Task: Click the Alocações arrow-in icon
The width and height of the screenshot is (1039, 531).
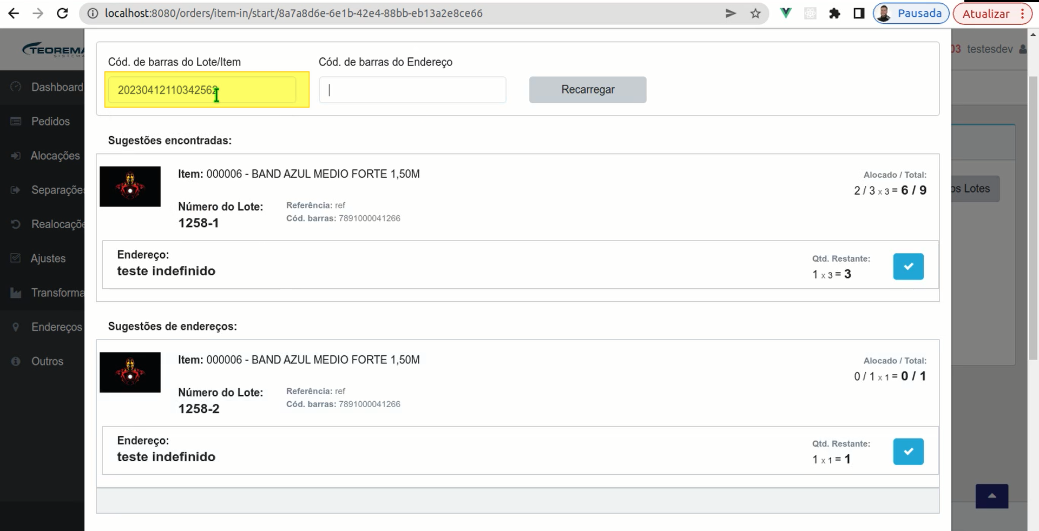Action: [16, 156]
